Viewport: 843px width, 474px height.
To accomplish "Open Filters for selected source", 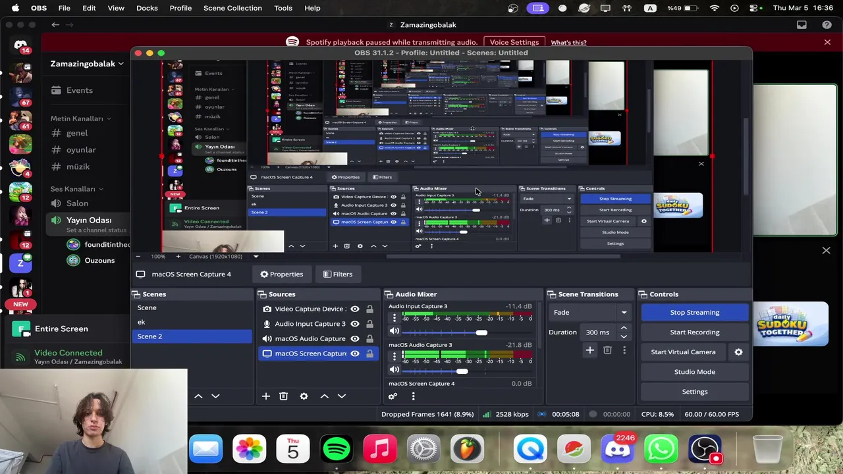I will click(337, 275).
